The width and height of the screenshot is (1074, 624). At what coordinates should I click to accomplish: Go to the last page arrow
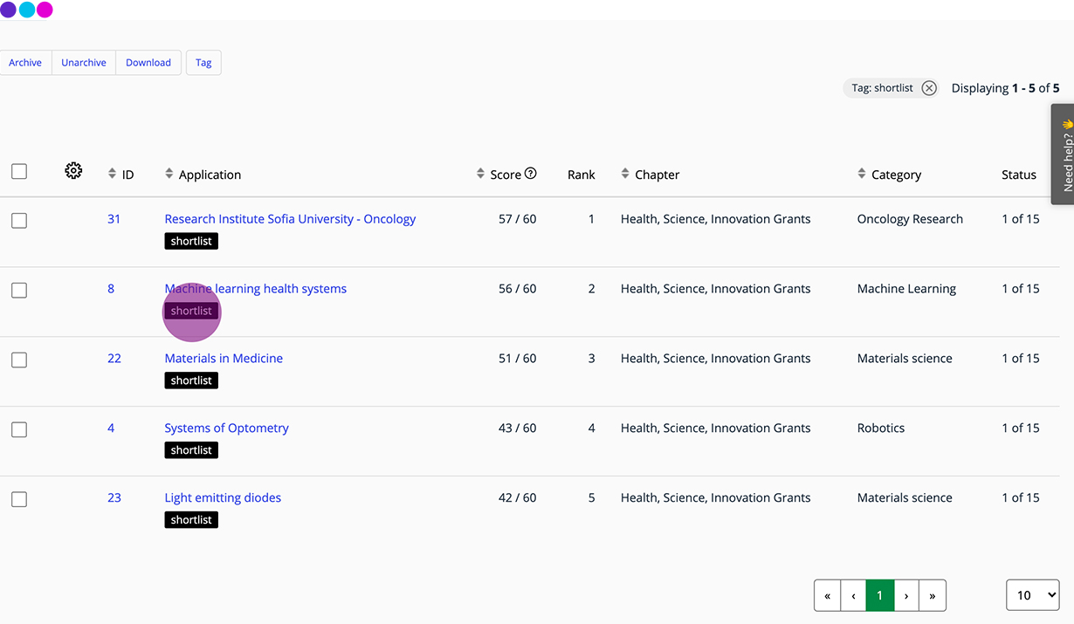click(x=933, y=595)
